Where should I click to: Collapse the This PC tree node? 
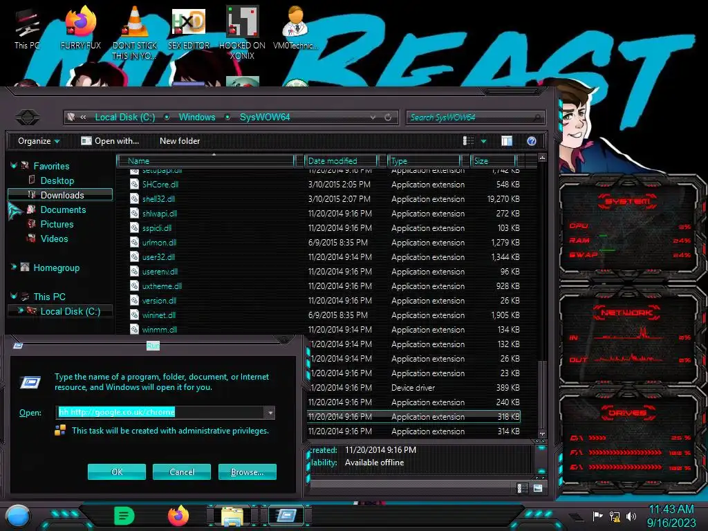(14, 296)
